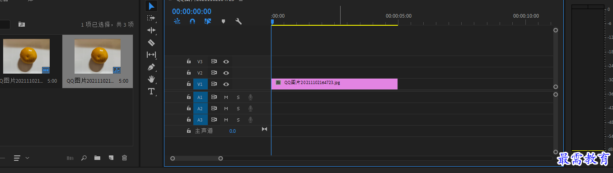Enable voice-over record on A3

(250, 120)
